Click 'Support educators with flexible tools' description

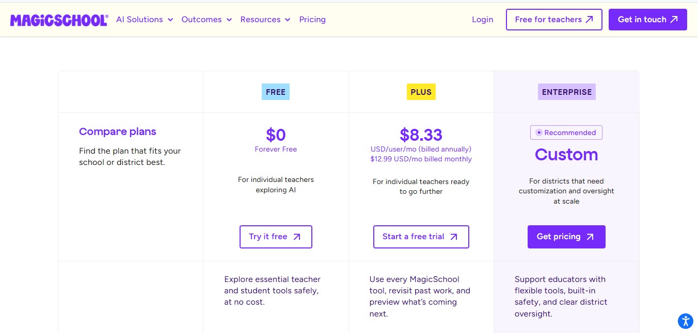click(x=561, y=296)
